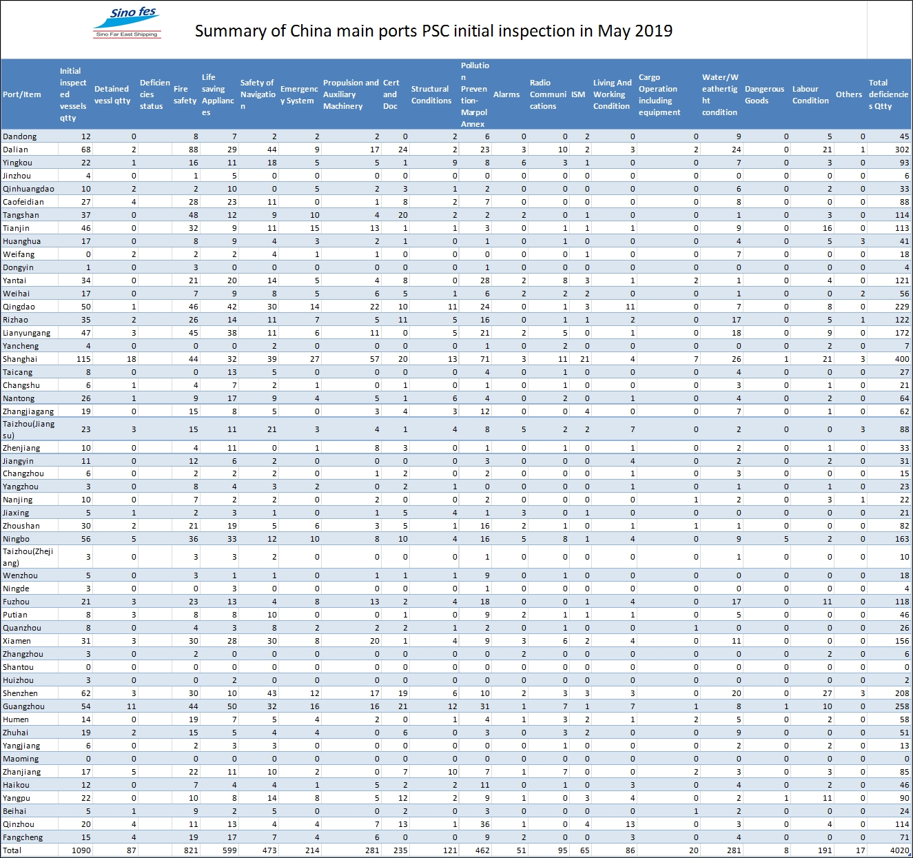Click the Xiamen port name
913x858 pixels.
(17, 641)
